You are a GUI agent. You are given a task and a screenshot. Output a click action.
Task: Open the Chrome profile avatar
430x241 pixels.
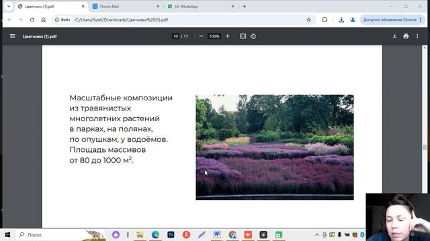point(353,19)
